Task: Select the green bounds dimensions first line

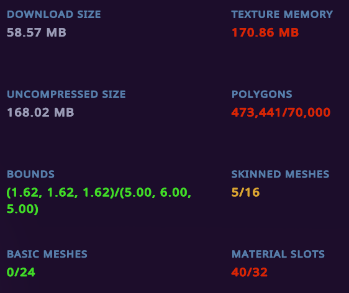Action: [x=99, y=192]
